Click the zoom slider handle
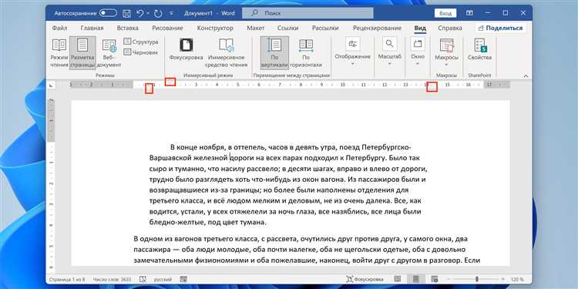 (x=477, y=279)
